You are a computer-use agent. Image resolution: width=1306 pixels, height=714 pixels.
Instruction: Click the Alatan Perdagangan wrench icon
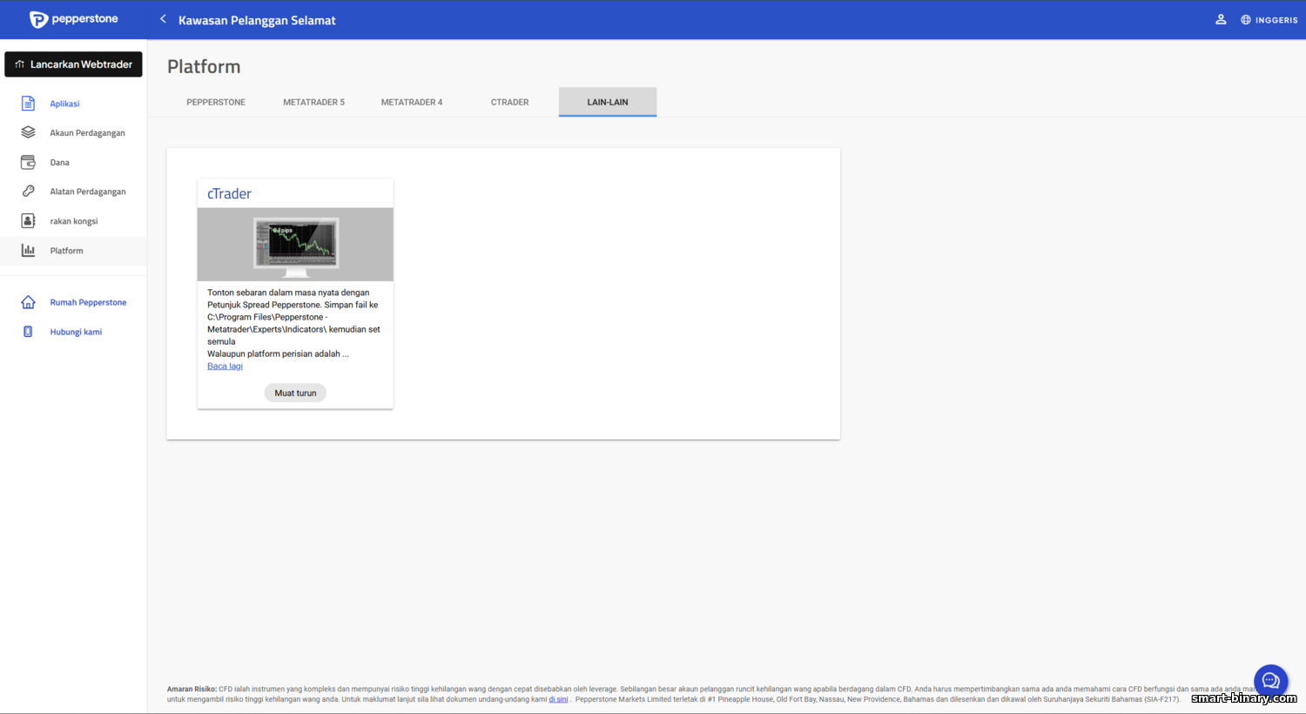[x=28, y=191]
